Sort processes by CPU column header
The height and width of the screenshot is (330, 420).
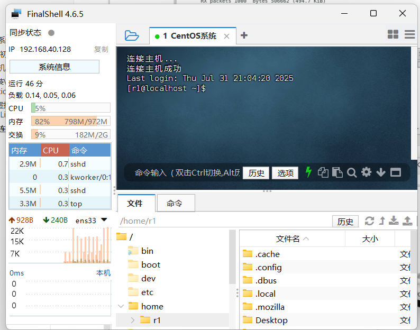(55, 150)
